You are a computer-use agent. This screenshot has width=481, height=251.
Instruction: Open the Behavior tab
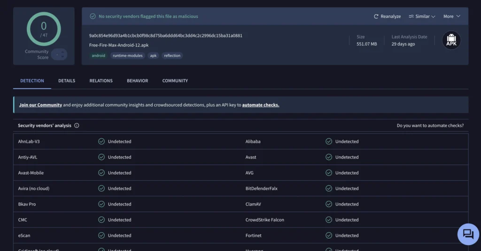(x=138, y=81)
